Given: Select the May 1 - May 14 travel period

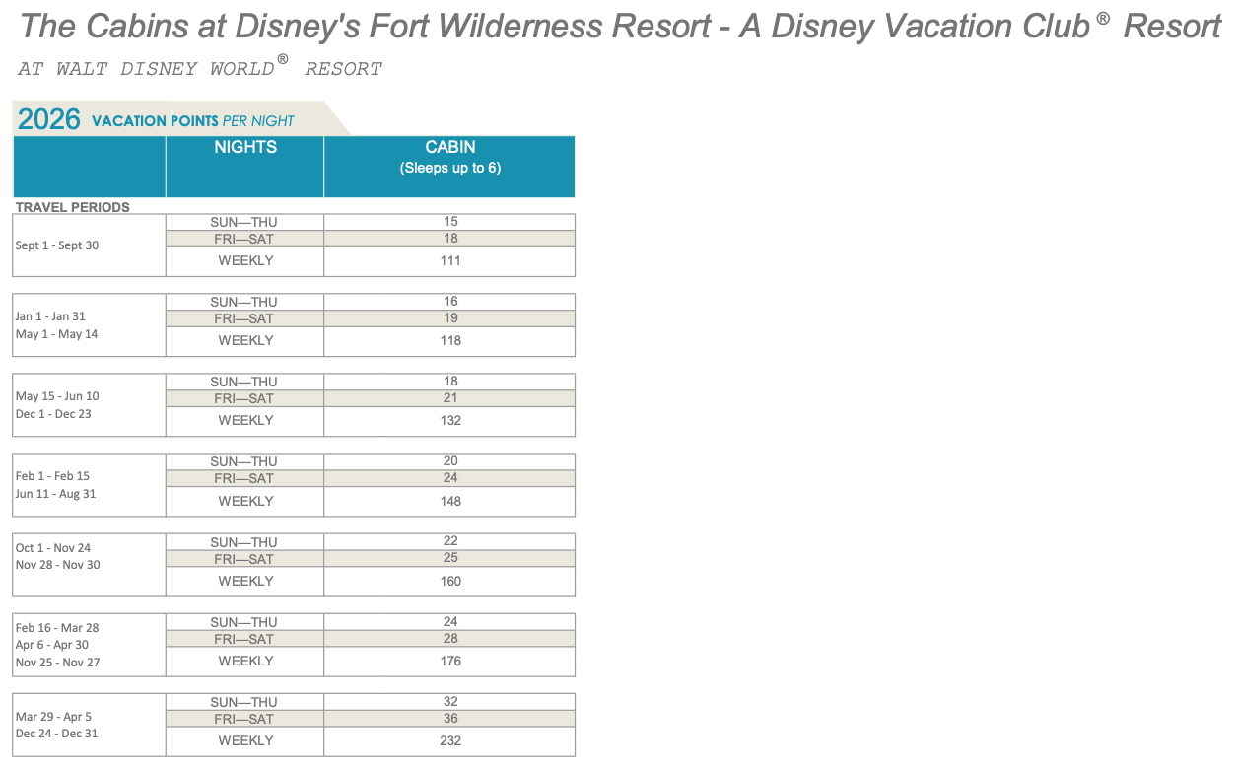Looking at the screenshot, I should [x=56, y=334].
